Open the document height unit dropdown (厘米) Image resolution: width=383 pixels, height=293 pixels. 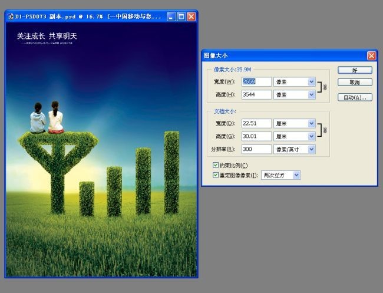(295, 136)
